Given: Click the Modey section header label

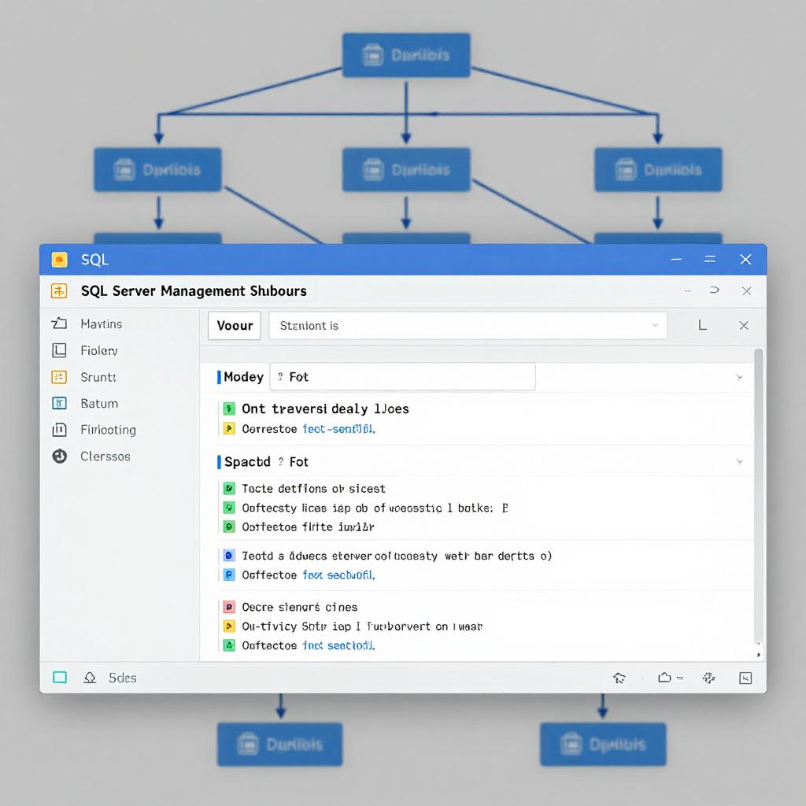Looking at the screenshot, I should (244, 377).
